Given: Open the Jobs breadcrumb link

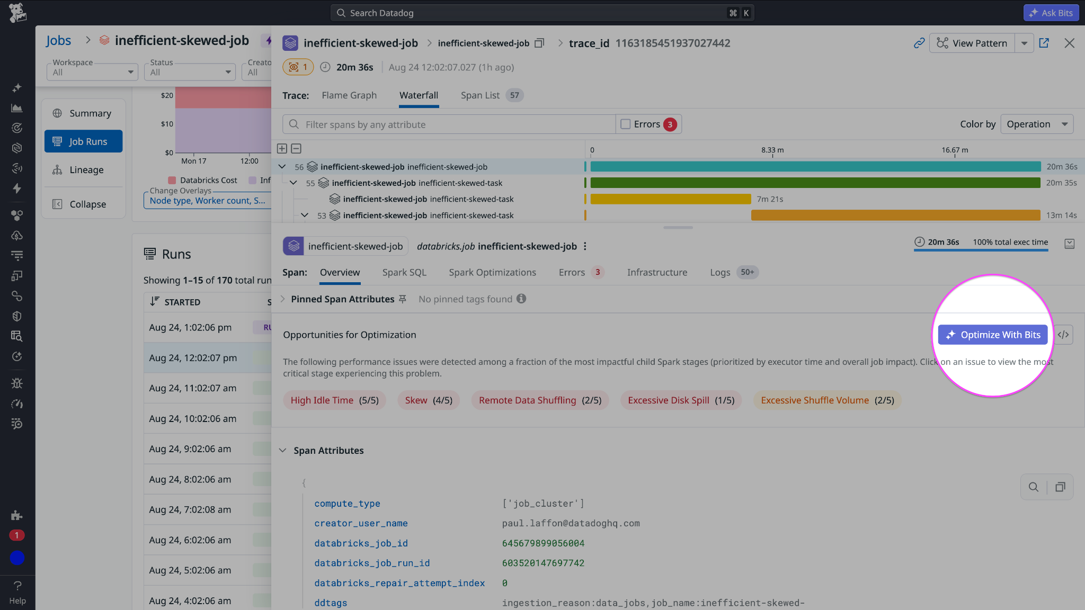Looking at the screenshot, I should (58, 40).
